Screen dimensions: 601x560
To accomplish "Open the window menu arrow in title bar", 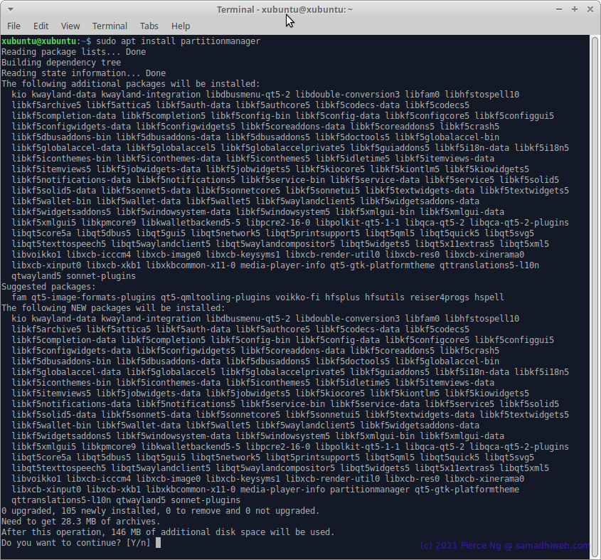I will (x=11, y=9).
